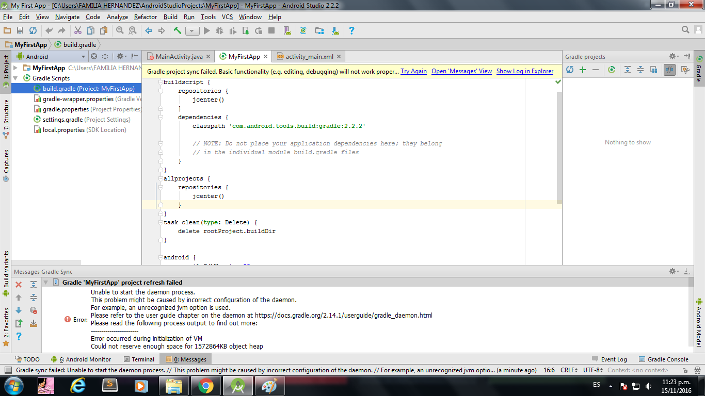Open the Refactor menu

[146, 17]
